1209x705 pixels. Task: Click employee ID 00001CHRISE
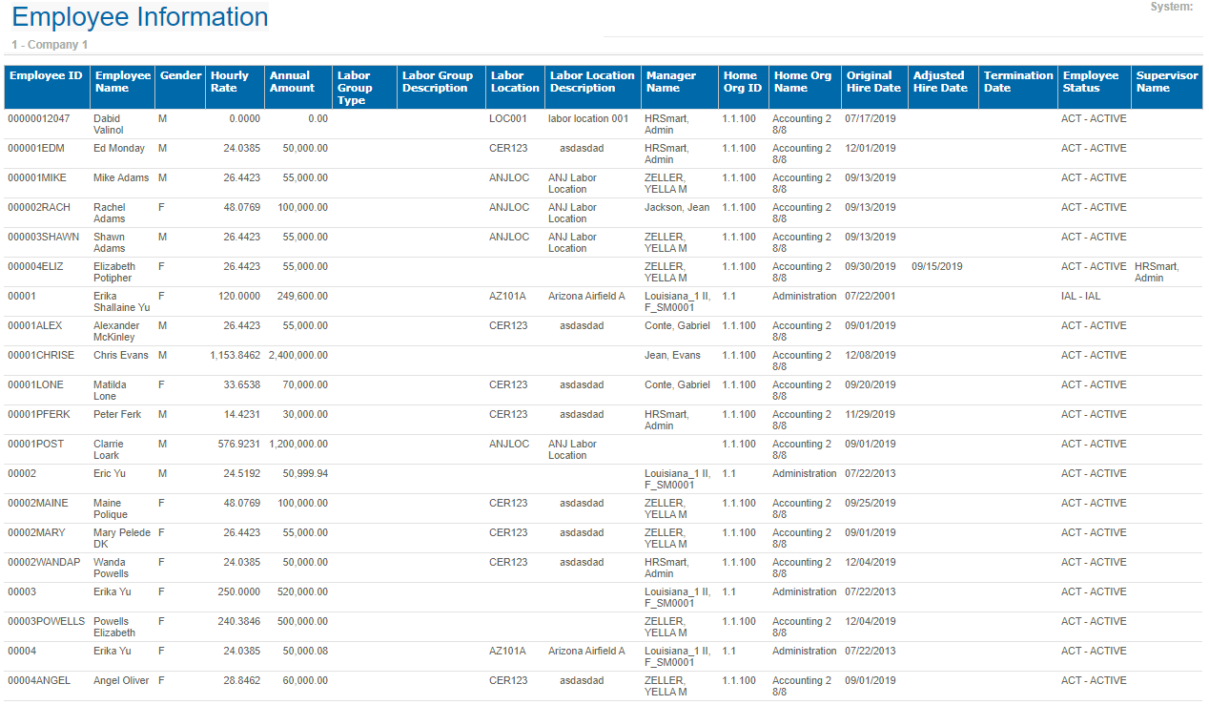(x=41, y=356)
